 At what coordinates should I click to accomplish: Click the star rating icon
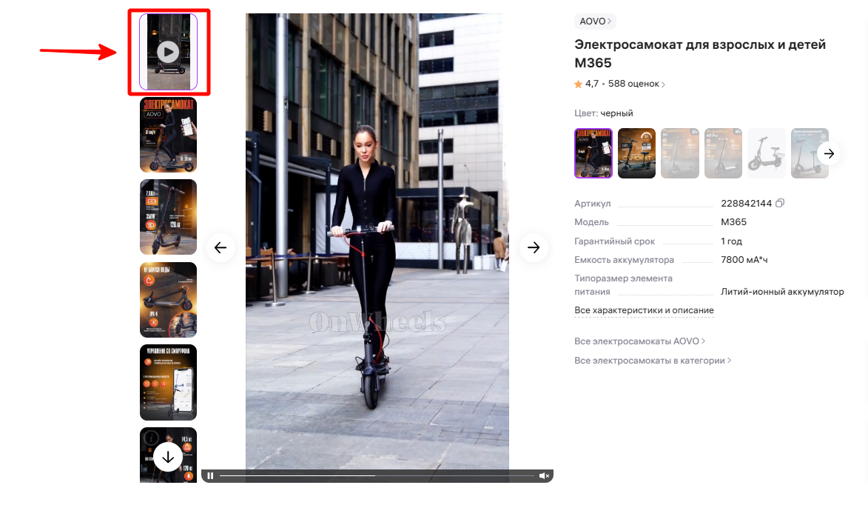point(579,84)
